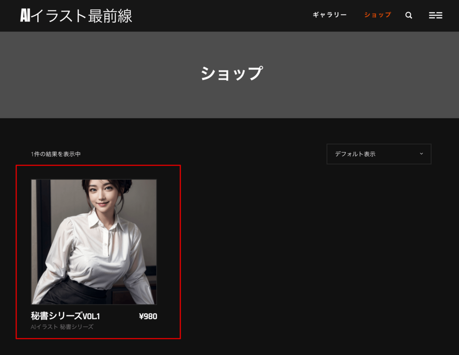This screenshot has height=355, width=459.
Task: Click the sort dropdown chevron arrow
Action: click(x=421, y=154)
